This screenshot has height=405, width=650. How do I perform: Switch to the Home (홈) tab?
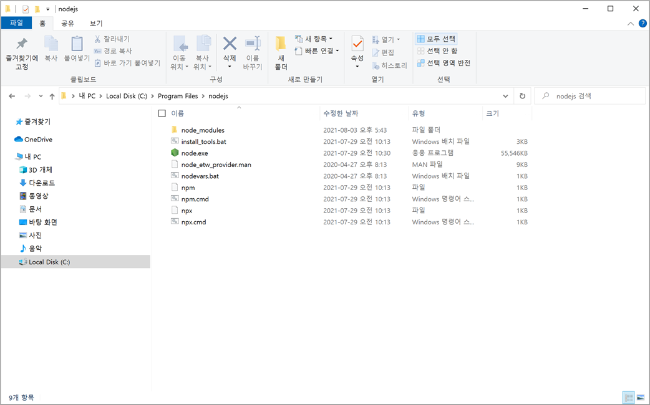click(42, 24)
